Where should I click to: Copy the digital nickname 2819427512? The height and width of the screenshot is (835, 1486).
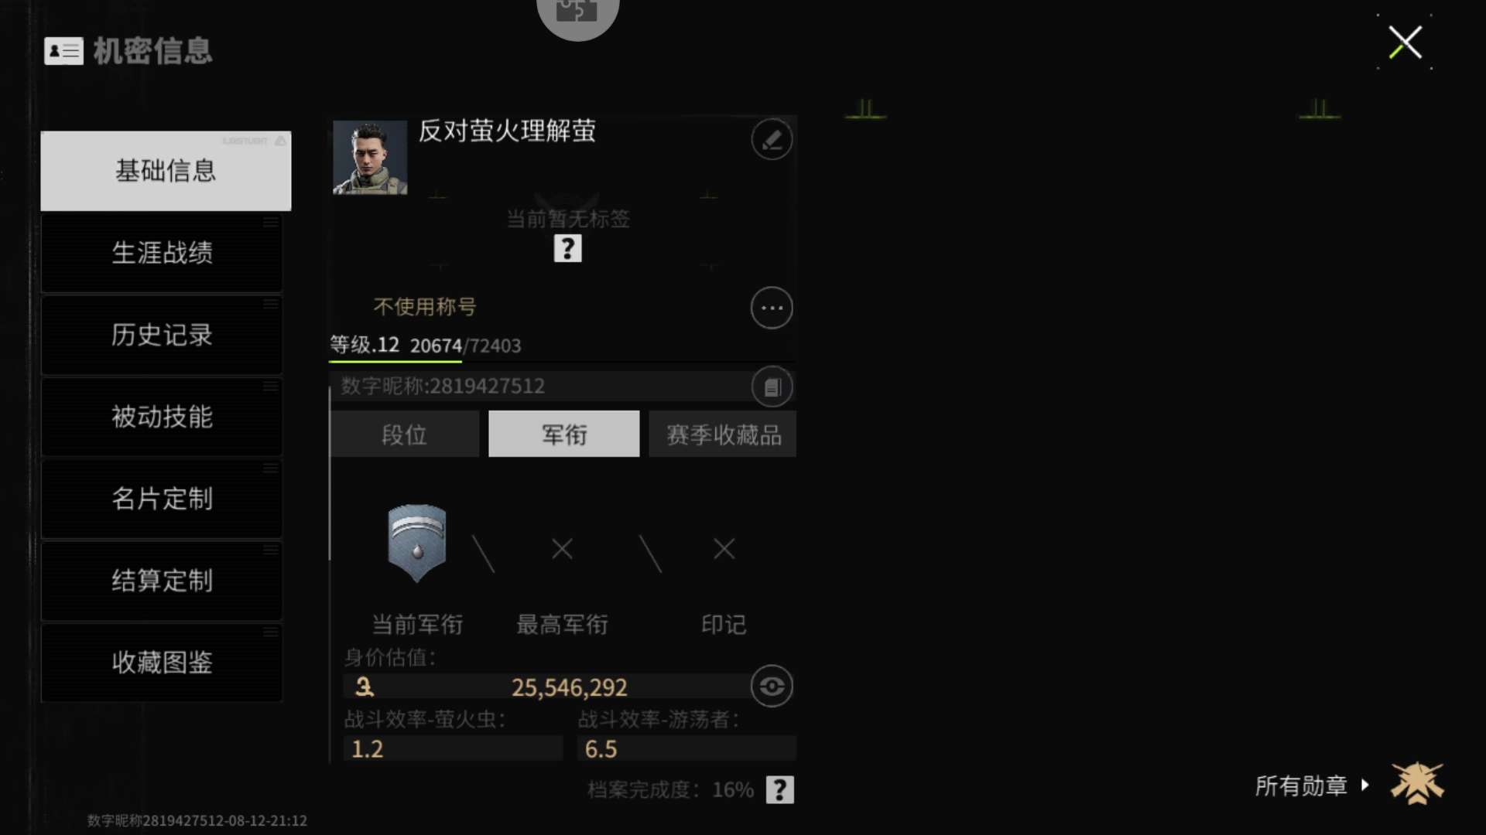(772, 387)
